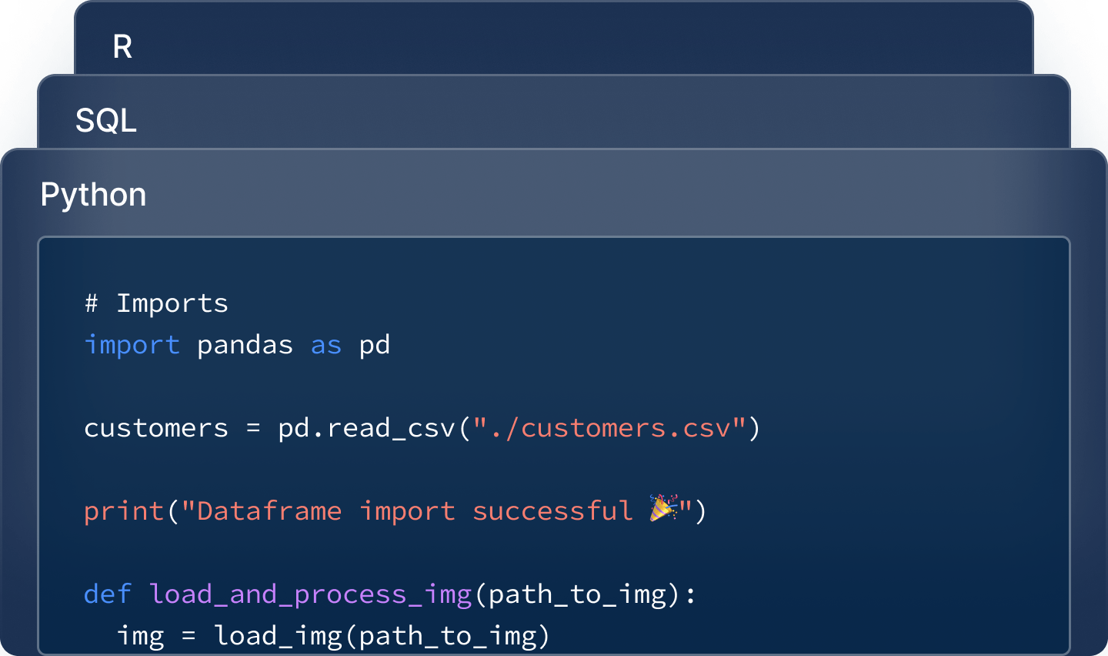Screen dimensions: 1108x656
Task: Click the "pd" alias after as keyword
Action: click(375, 345)
